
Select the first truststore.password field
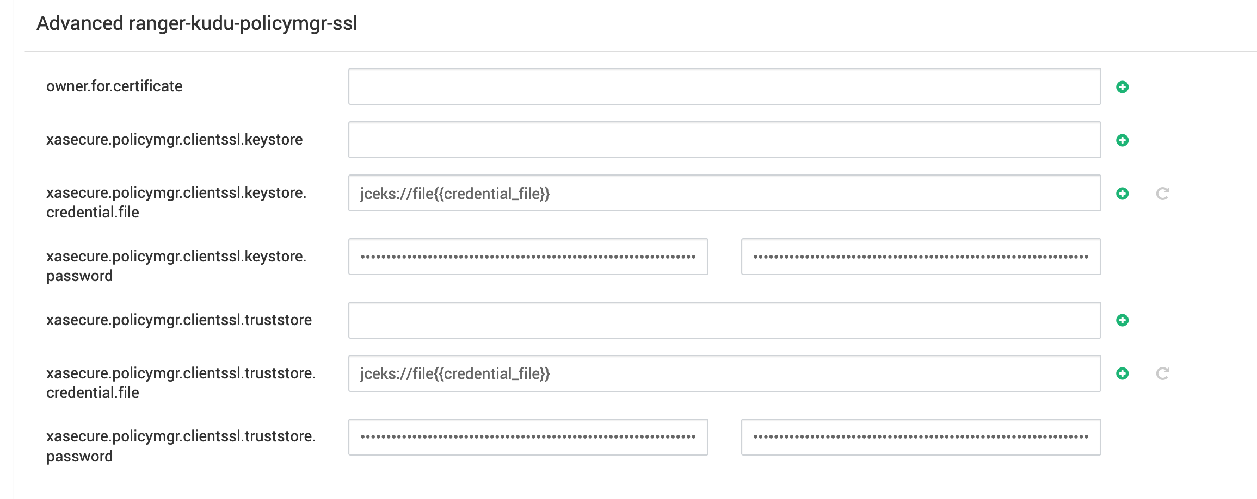(x=528, y=437)
